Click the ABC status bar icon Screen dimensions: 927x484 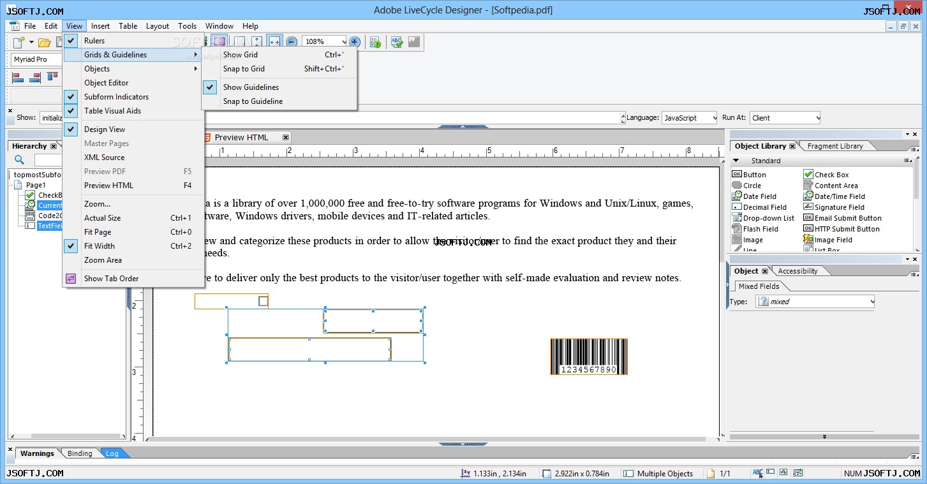click(757, 473)
